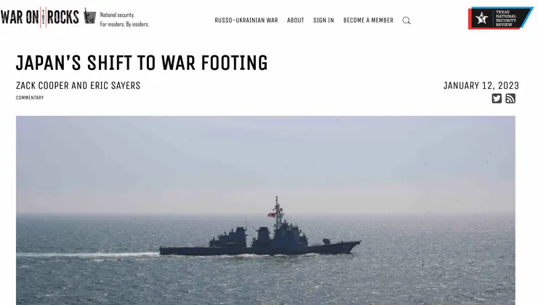Click the word ROCKS in the logo
538x305 pixels.
tap(63, 17)
